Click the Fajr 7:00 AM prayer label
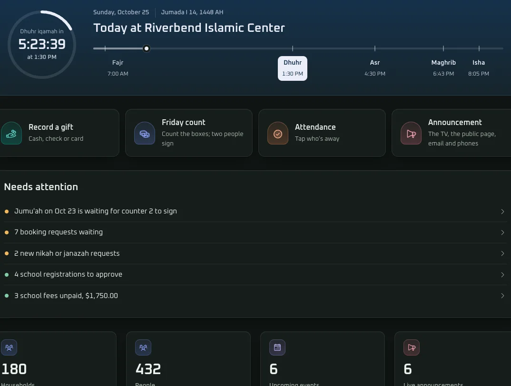 (x=118, y=68)
